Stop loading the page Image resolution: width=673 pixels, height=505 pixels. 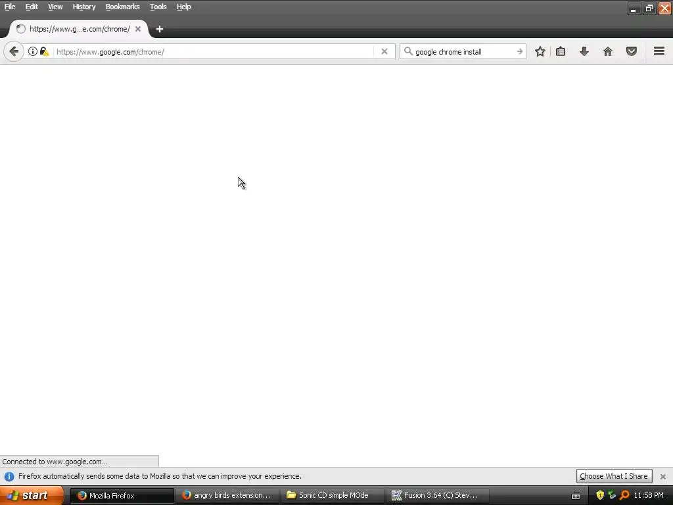(x=384, y=51)
